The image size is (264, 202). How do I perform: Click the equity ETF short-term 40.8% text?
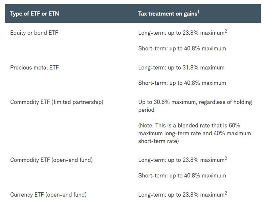pyautogui.click(x=182, y=49)
